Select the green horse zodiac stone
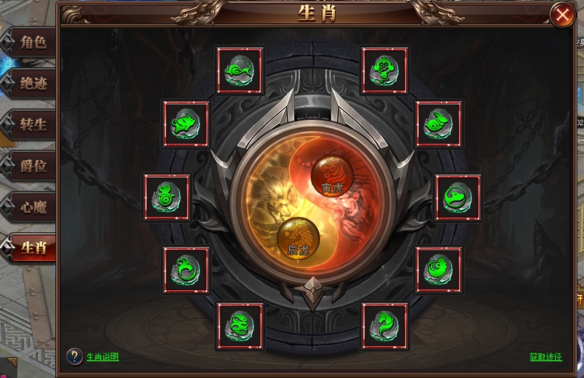The height and width of the screenshot is (378, 584). click(x=385, y=326)
